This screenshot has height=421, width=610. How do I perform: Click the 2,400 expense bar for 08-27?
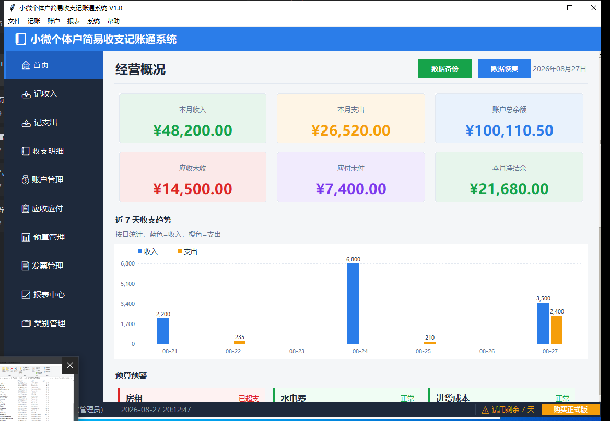coord(557,330)
